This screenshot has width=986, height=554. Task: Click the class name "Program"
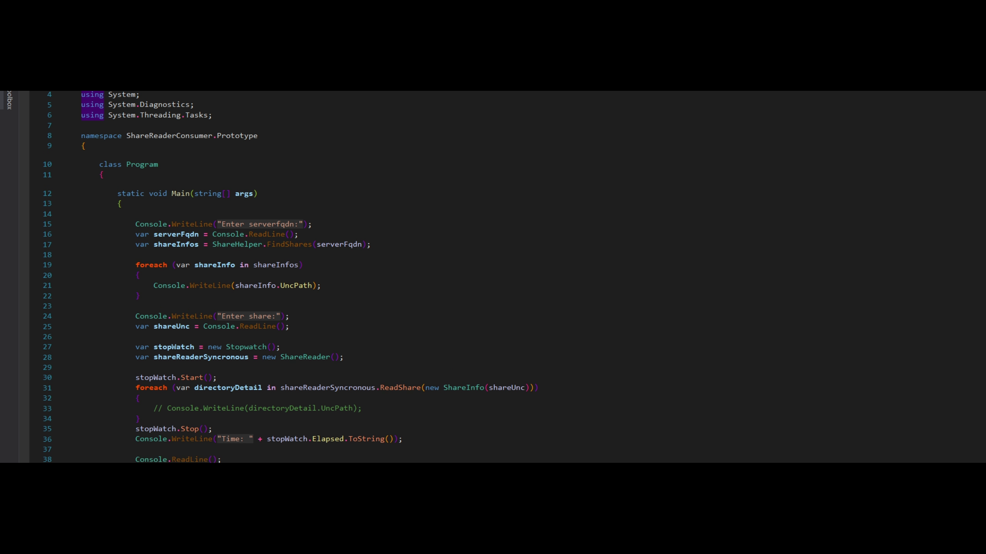142,165
